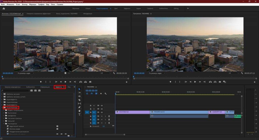Screen dimensions: 259x140
Task: Choose the Pen tool in the tools panel
Action: pyautogui.click(x=79, y=107)
